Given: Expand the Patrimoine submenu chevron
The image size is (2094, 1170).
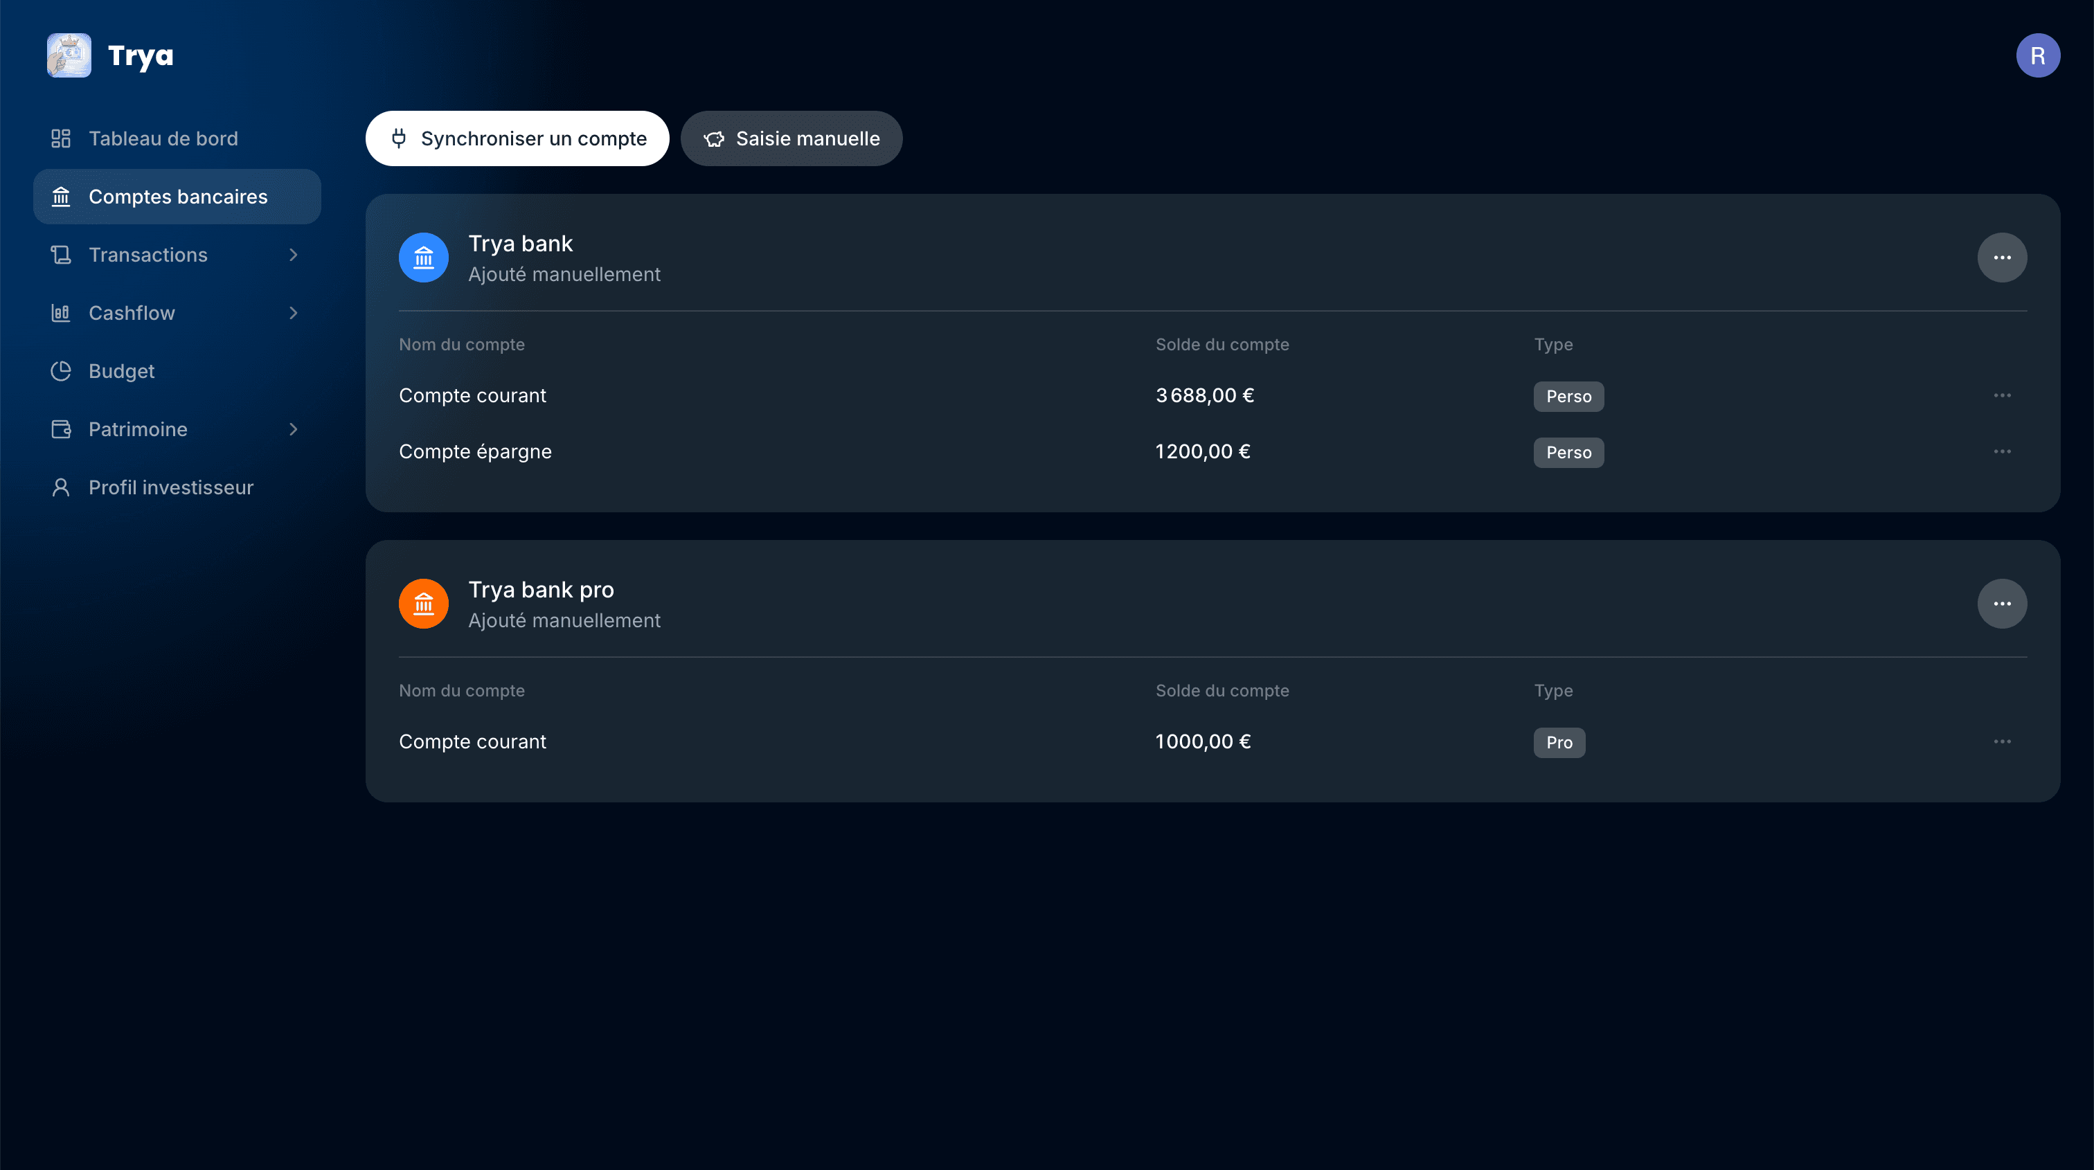Looking at the screenshot, I should tap(294, 429).
